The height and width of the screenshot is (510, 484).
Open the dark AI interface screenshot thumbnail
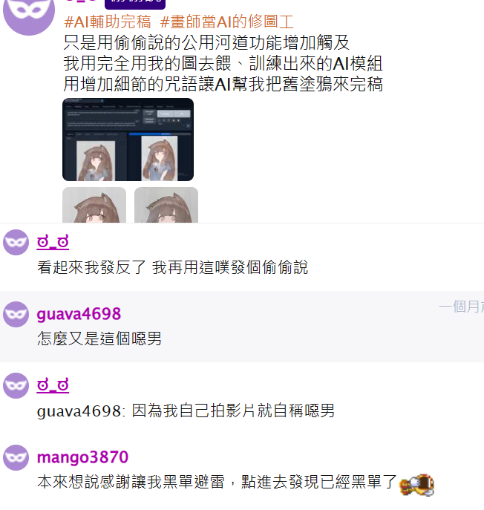click(x=128, y=140)
